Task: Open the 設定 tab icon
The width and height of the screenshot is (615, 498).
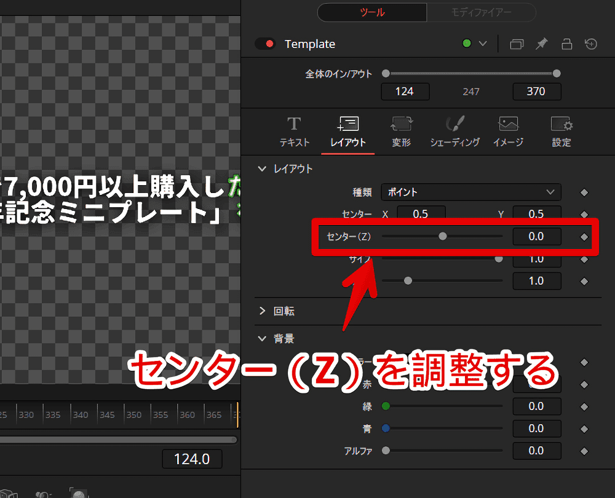Action: 561,125
